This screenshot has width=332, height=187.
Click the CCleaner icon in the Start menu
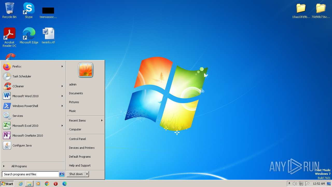pyautogui.click(x=7, y=86)
